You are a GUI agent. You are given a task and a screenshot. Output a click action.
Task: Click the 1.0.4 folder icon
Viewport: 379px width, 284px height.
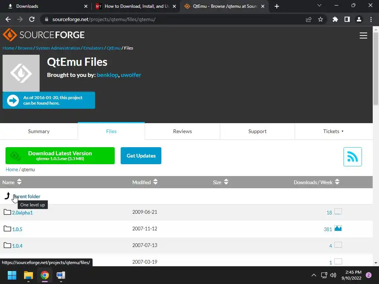(7, 246)
